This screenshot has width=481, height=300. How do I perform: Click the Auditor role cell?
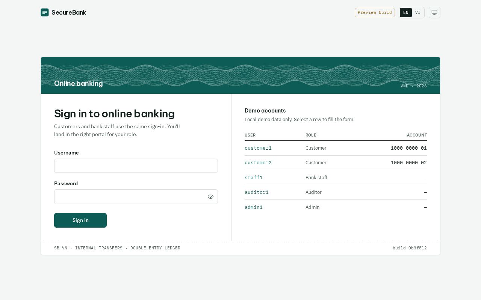click(313, 192)
